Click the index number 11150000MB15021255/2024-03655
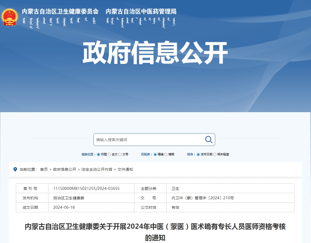 pos(86,189)
